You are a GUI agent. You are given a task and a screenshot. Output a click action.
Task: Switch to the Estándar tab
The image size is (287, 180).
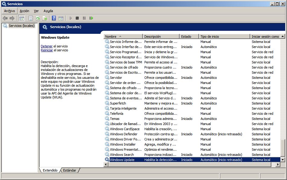[69, 170]
